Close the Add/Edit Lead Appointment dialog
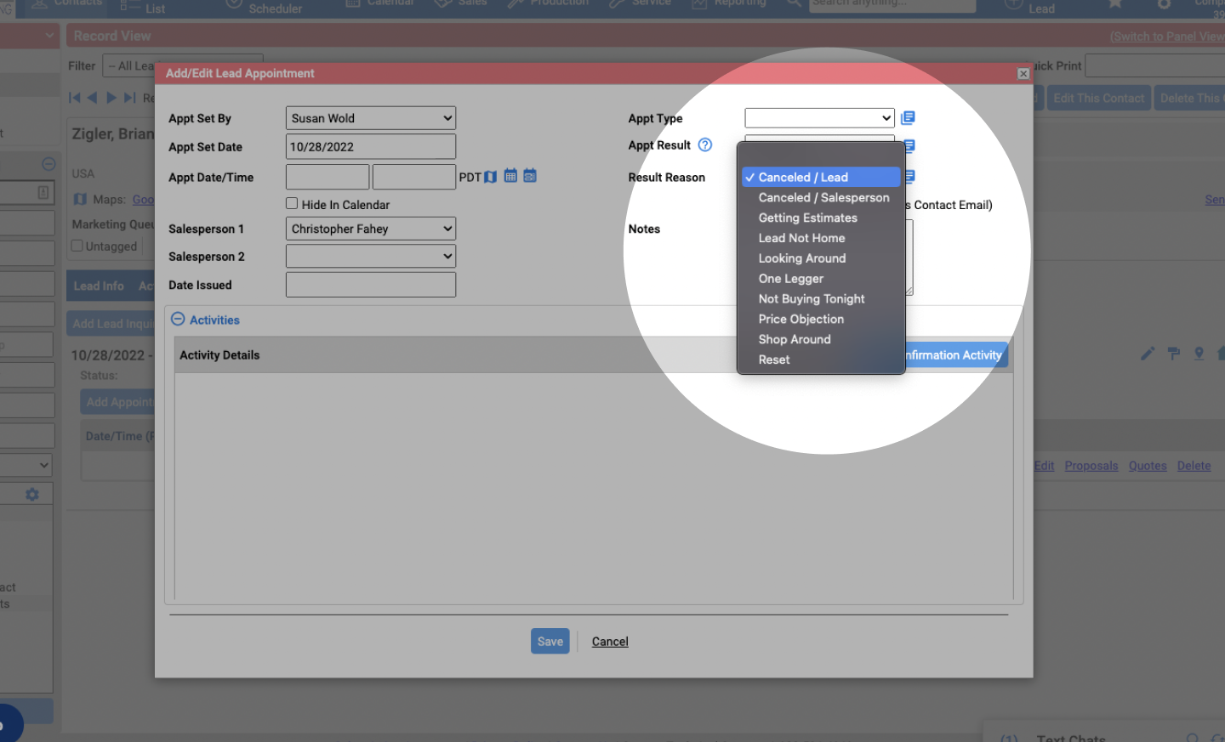 coord(1023,74)
